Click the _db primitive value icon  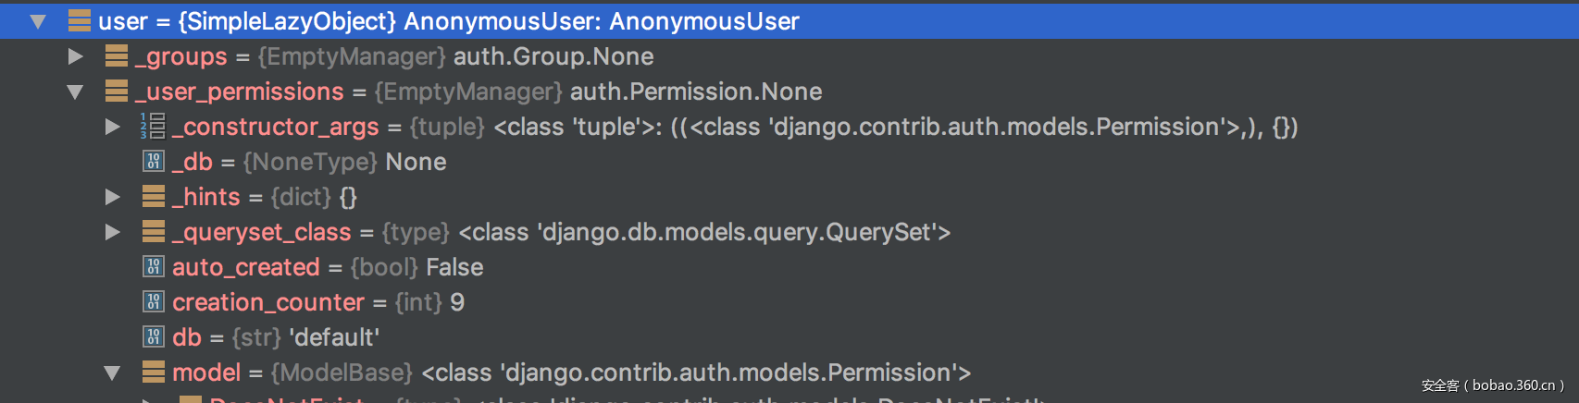[154, 162]
